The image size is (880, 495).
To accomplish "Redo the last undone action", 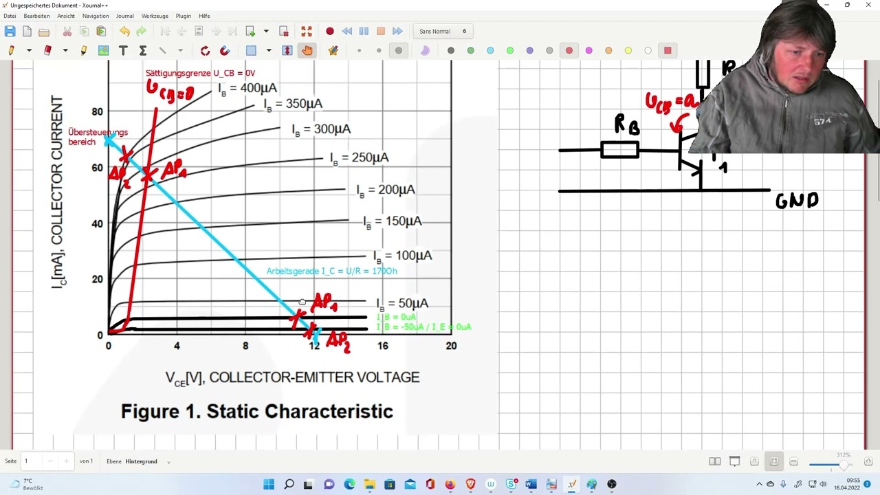I will 142,31.
